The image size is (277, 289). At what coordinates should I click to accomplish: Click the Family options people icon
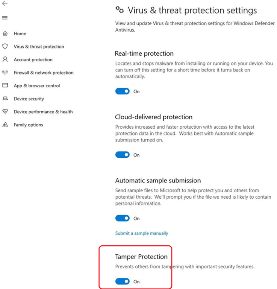[5, 125]
